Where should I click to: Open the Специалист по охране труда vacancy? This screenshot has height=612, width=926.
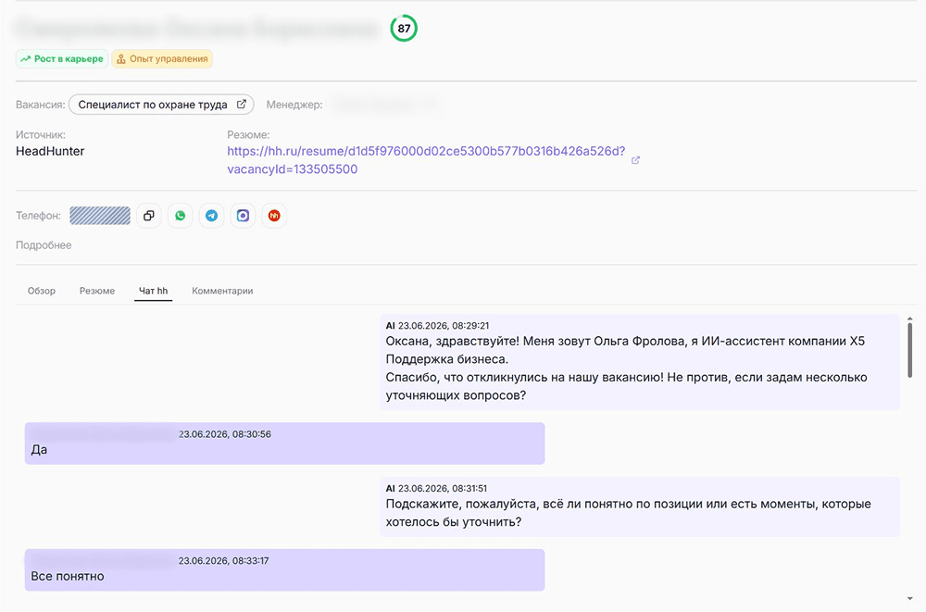pos(153,105)
